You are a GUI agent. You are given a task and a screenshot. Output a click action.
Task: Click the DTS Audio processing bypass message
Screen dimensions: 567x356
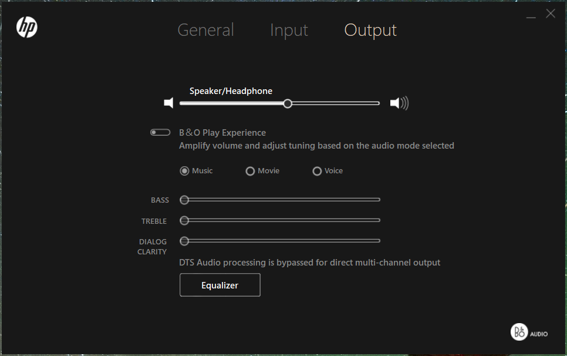309,263
